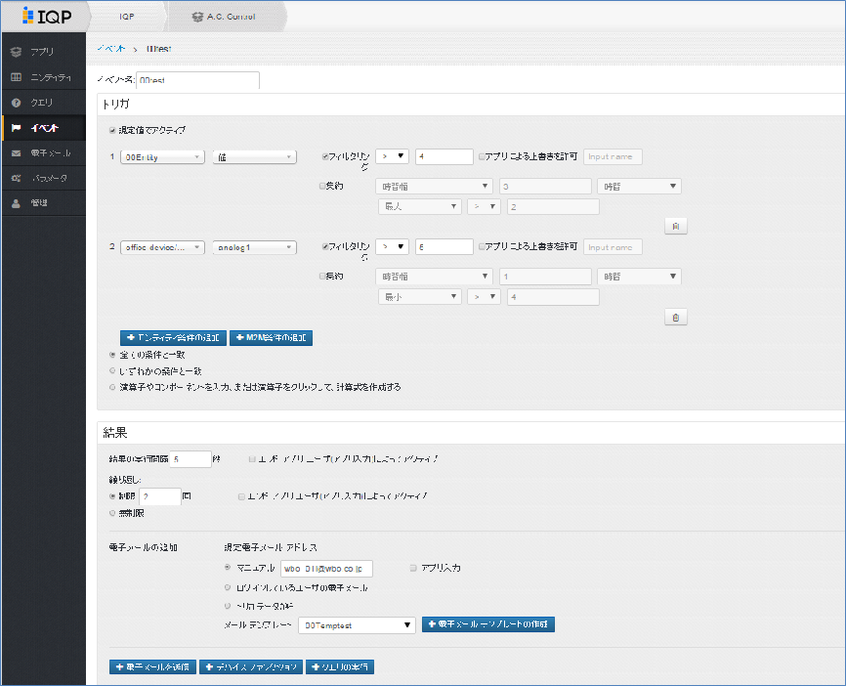846x686 pixels.
Task: Open 電子メール via the envelope icon
Action: tap(16, 153)
